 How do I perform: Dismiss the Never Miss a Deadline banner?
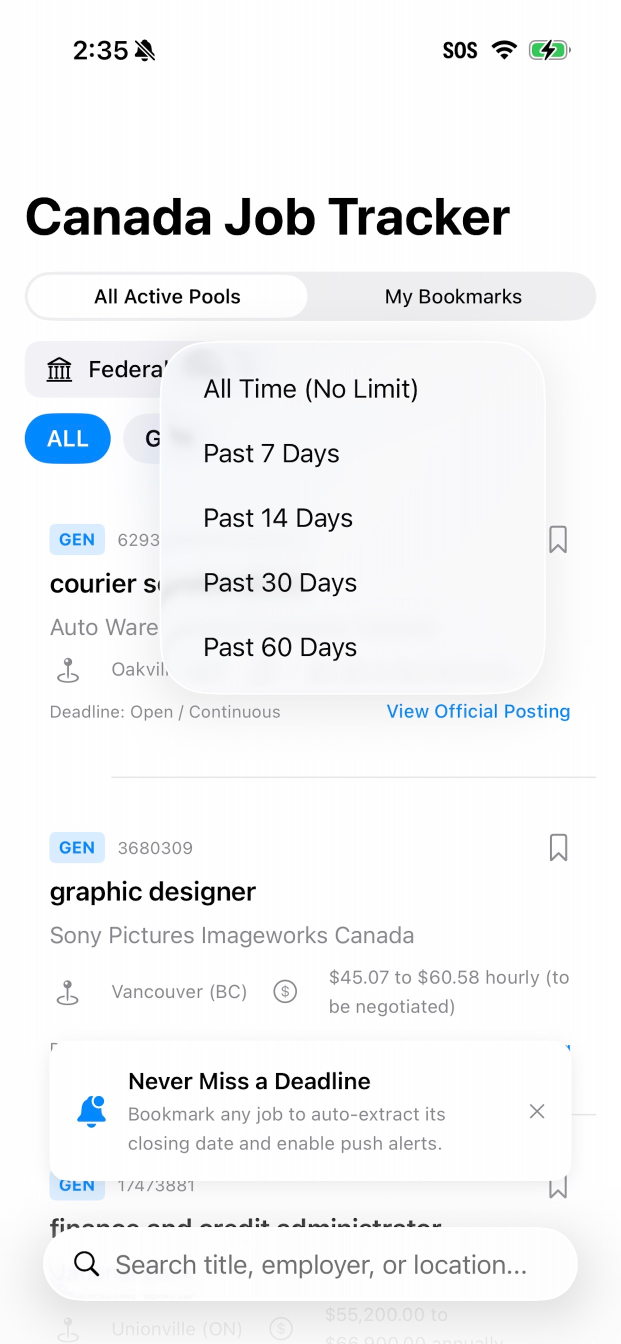[536, 1111]
